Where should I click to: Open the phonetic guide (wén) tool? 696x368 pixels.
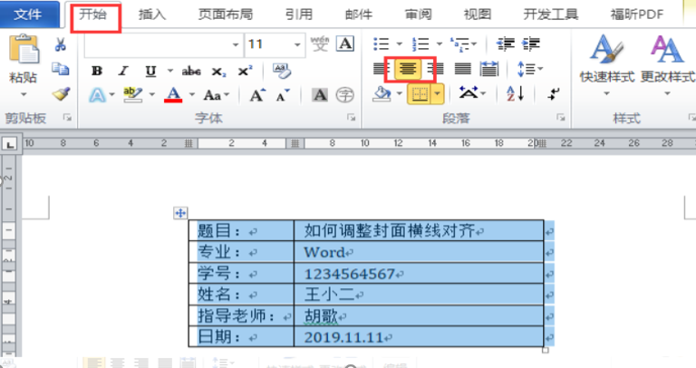(320, 44)
